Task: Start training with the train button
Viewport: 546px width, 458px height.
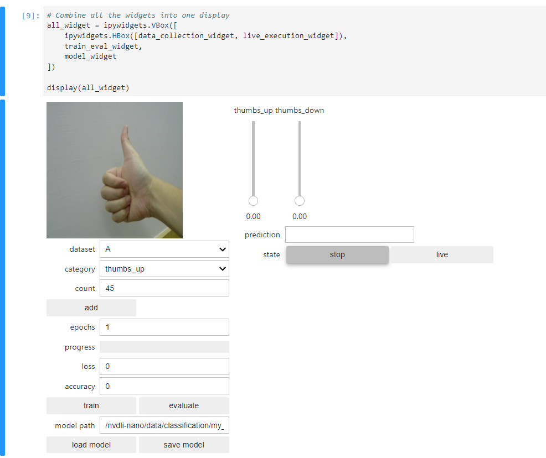Action: click(x=91, y=405)
